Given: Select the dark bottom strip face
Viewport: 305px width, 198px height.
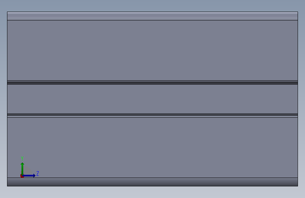Looking at the screenshot, I should pyautogui.click(x=153, y=182).
